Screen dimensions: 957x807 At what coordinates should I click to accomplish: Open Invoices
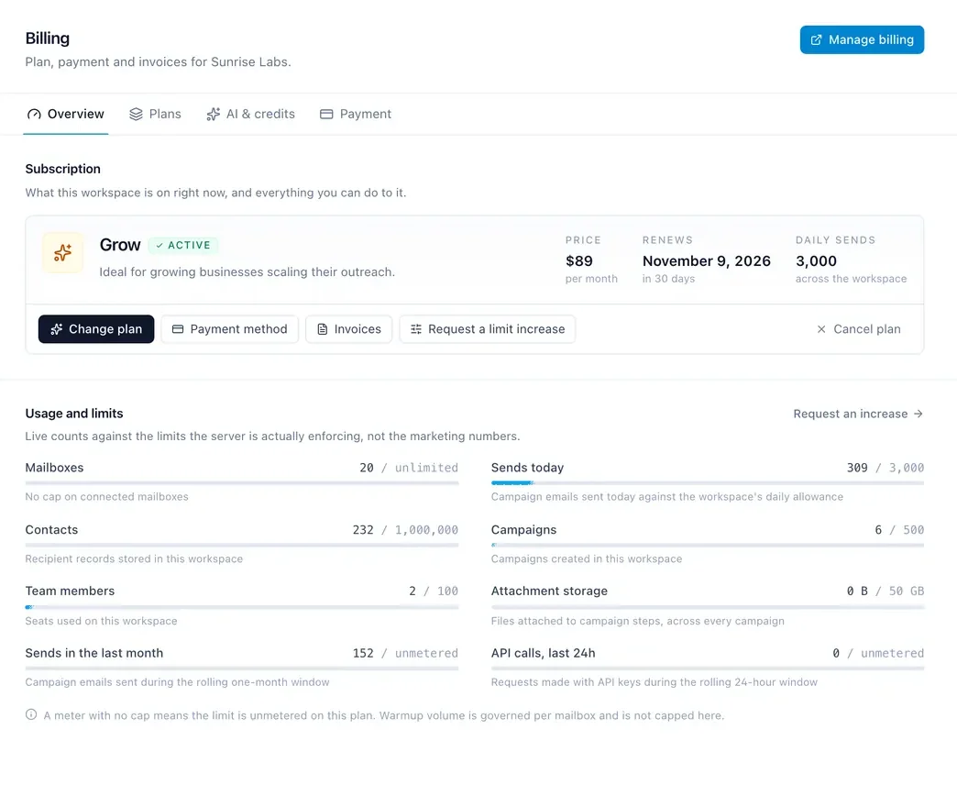(348, 329)
